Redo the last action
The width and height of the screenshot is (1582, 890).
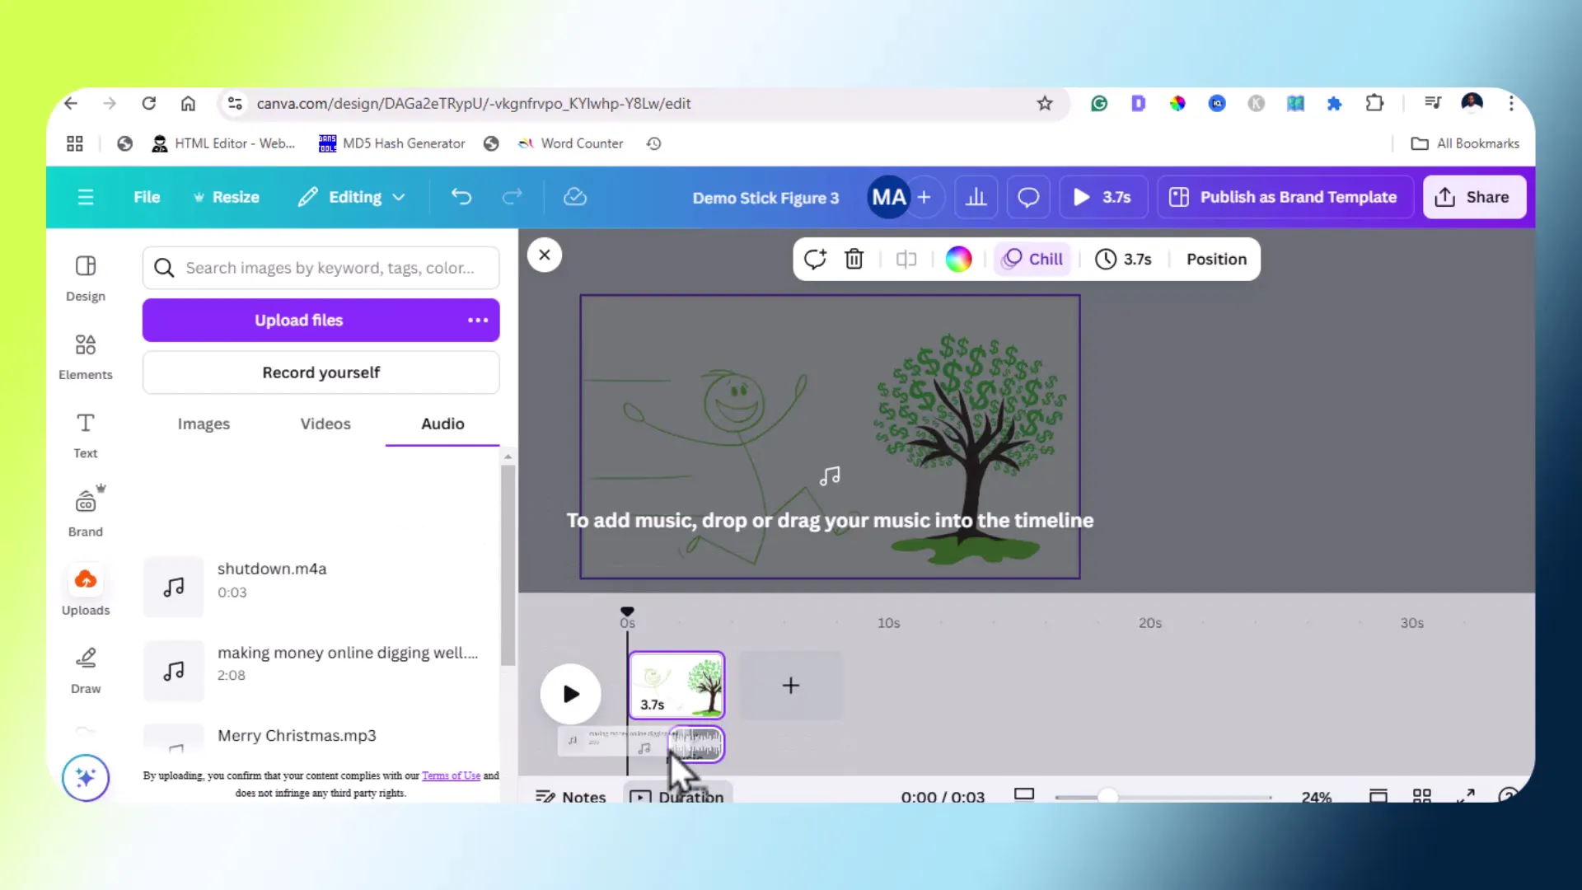[x=513, y=197]
